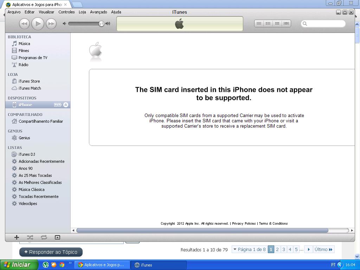Open the Controles menu
Screen dimensions: 360x270
tap(66, 12)
